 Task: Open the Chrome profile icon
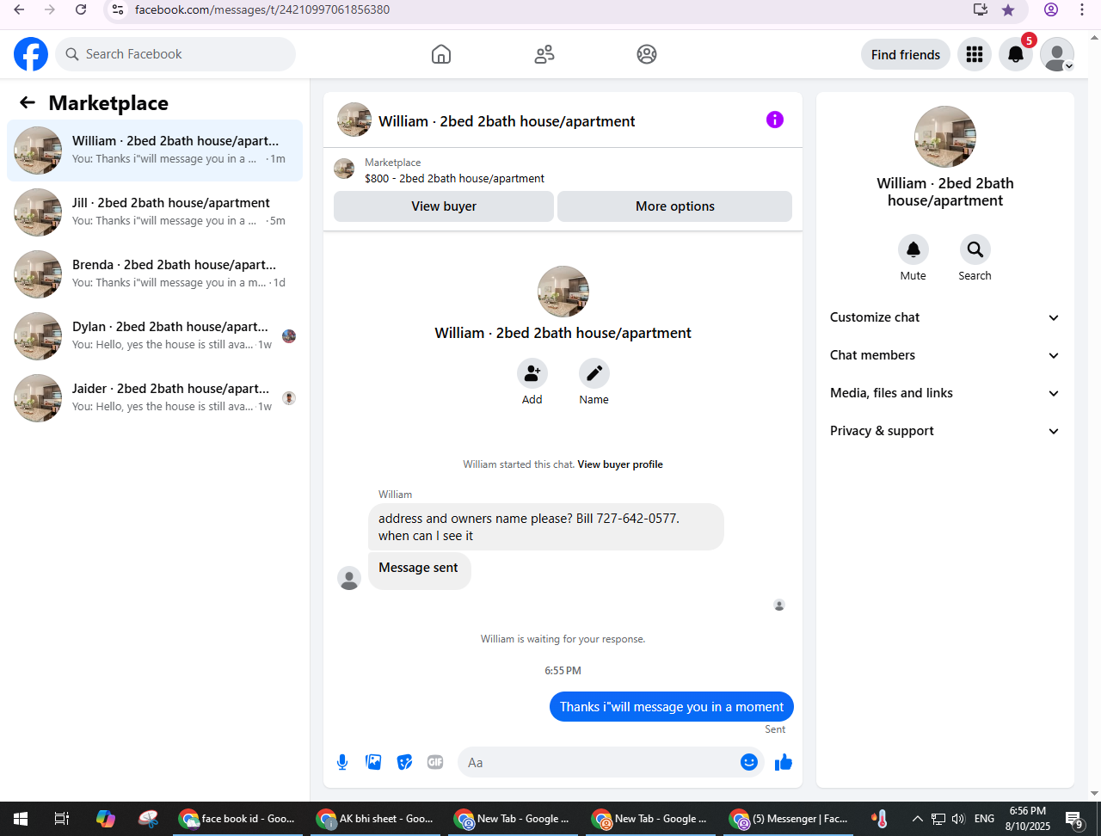tap(1051, 9)
